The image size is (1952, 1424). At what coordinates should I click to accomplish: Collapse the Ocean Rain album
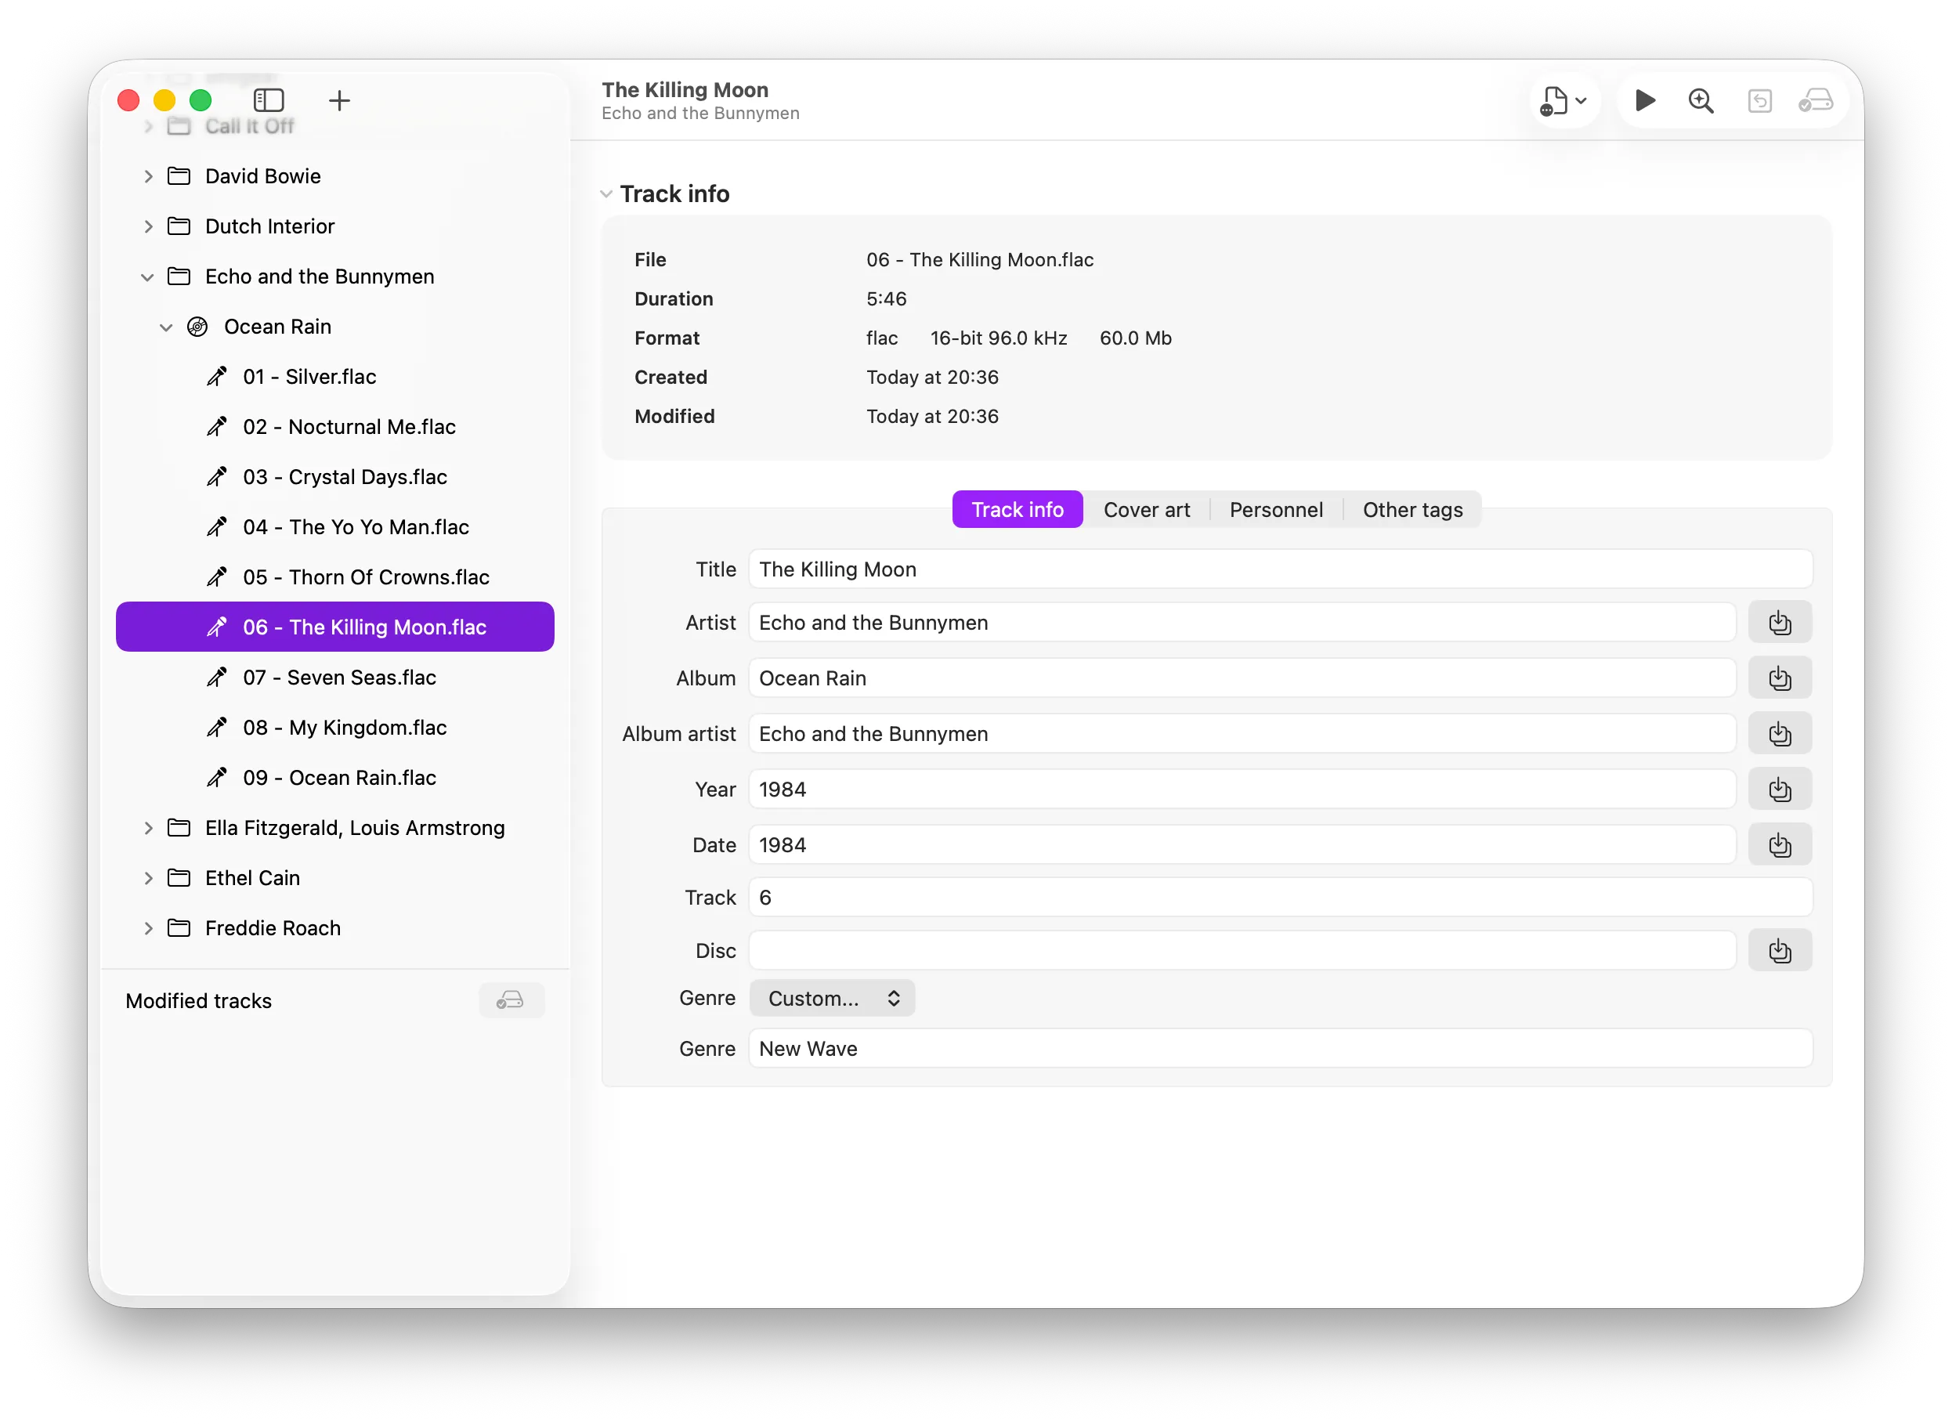(166, 327)
